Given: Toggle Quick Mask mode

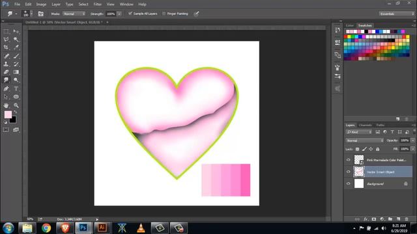Looking at the screenshot, I should [x=6, y=130].
